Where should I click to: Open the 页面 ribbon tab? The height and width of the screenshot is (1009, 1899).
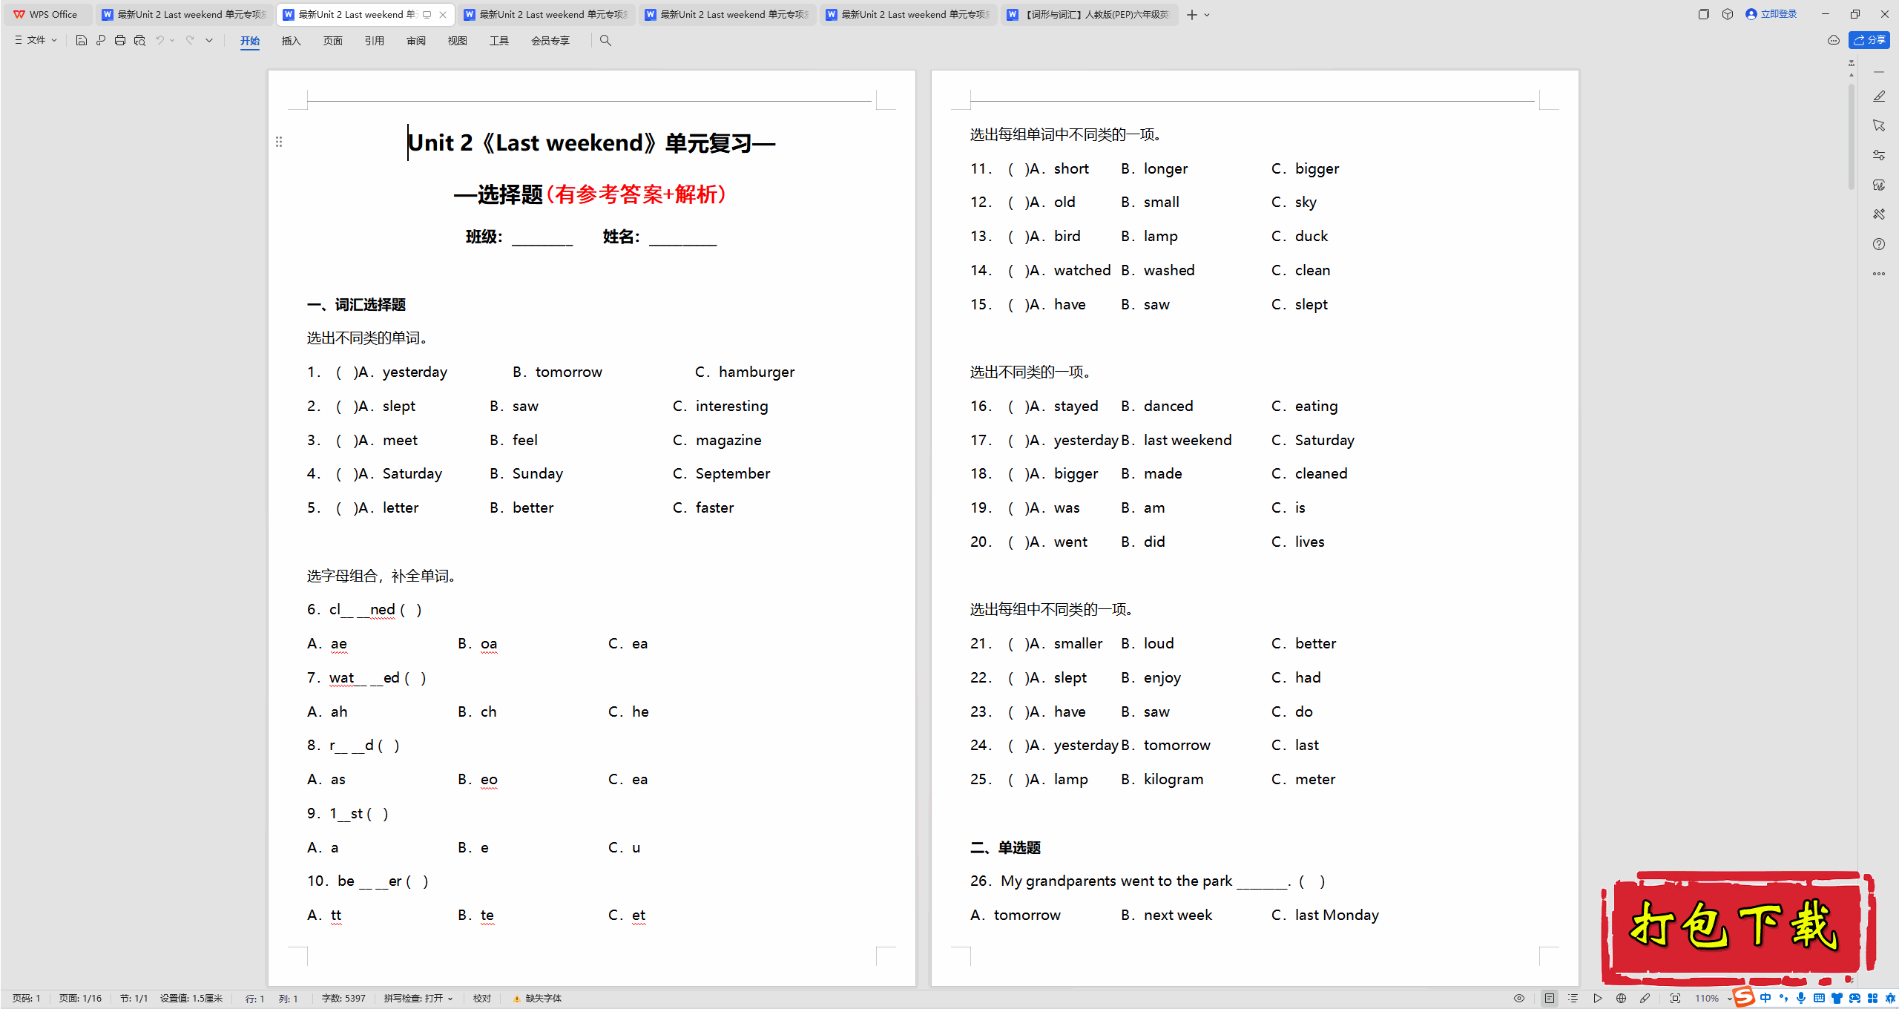(x=333, y=41)
